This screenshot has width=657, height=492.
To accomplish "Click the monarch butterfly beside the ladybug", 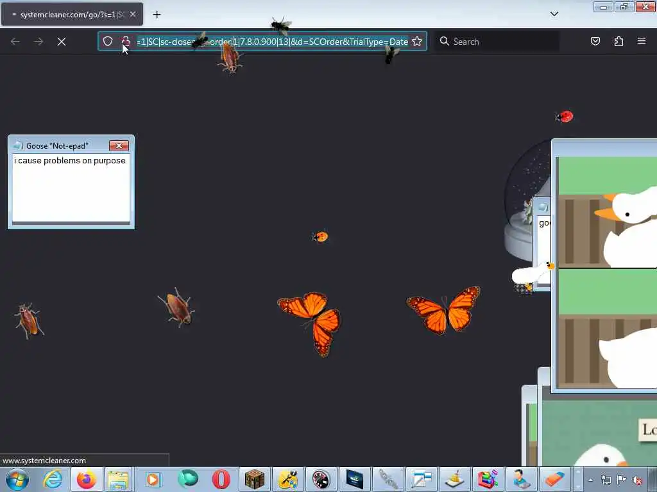I will (x=311, y=323).
